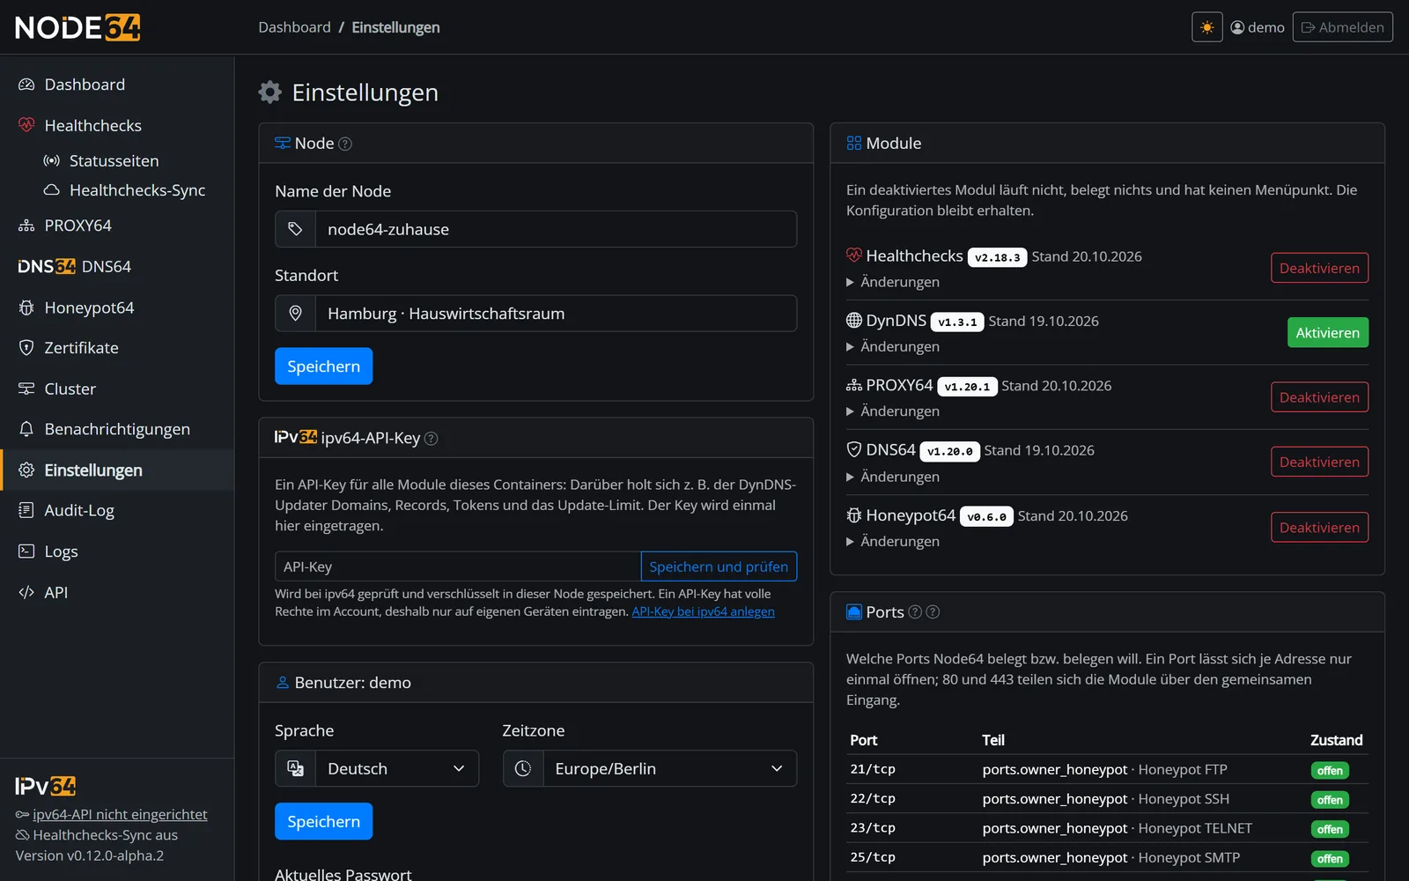The image size is (1409, 881).
Task: Click the IPv64 logo in sidebar footer
Action: coord(46,786)
